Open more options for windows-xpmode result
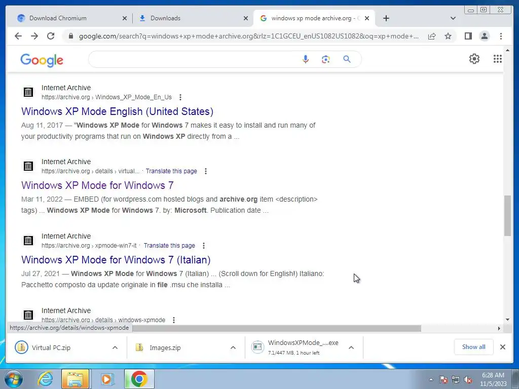This screenshot has width=519, height=389. click(x=174, y=320)
